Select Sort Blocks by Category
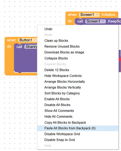The height and width of the screenshot is (151, 121). point(78,93)
